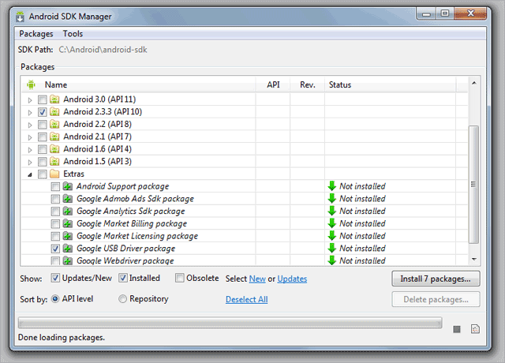Click the Android SDK Manager title bar icon
Screen dimensions: 505x363
click(x=20, y=17)
